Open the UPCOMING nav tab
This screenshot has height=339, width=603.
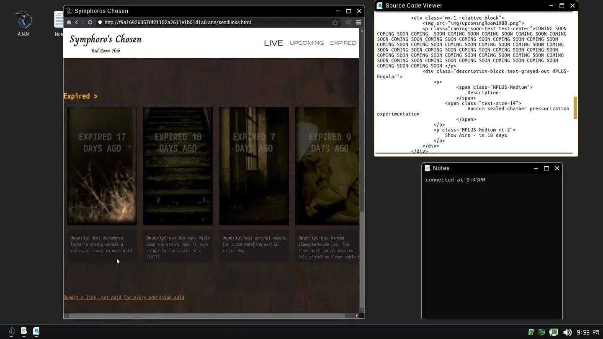307,43
